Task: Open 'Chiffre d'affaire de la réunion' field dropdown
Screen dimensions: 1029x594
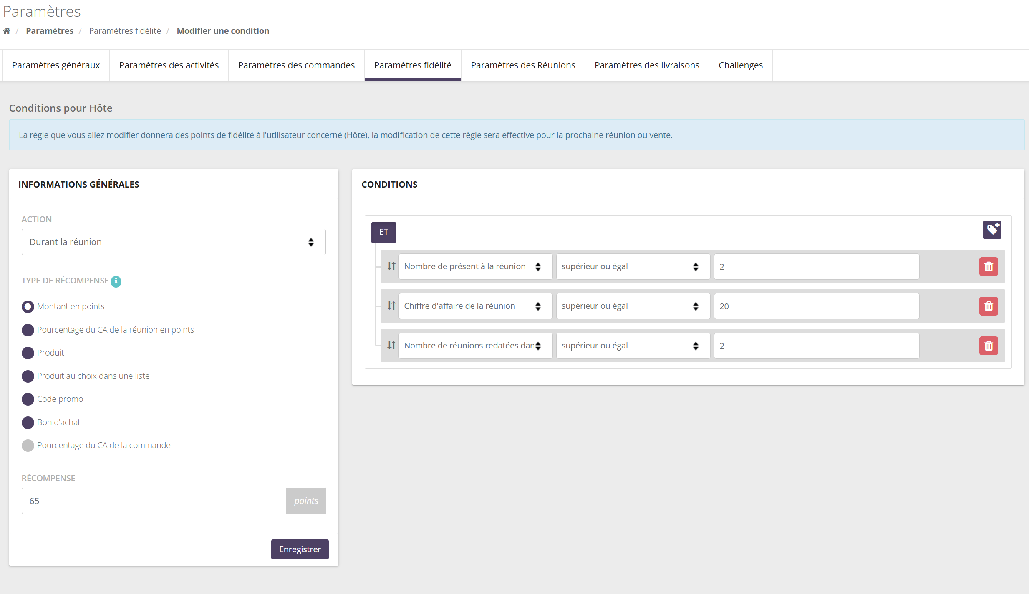Action: [x=475, y=306]
